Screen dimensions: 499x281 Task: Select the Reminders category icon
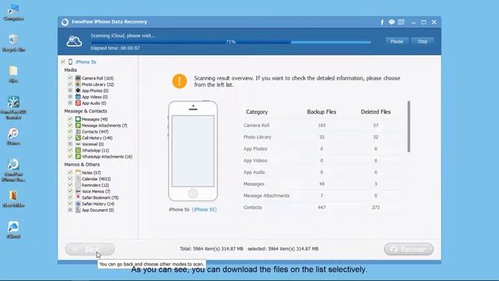point(78,185)
